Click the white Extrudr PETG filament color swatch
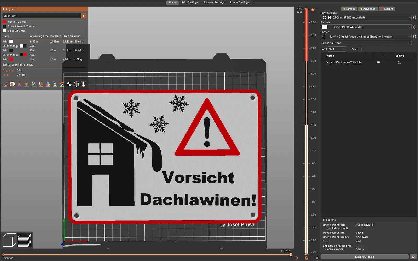The height and width of the screenshot is (261, 418). [324, 27]
